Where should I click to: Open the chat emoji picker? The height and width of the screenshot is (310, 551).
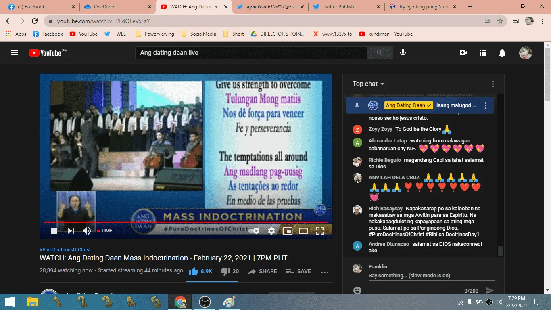[357, 291]
